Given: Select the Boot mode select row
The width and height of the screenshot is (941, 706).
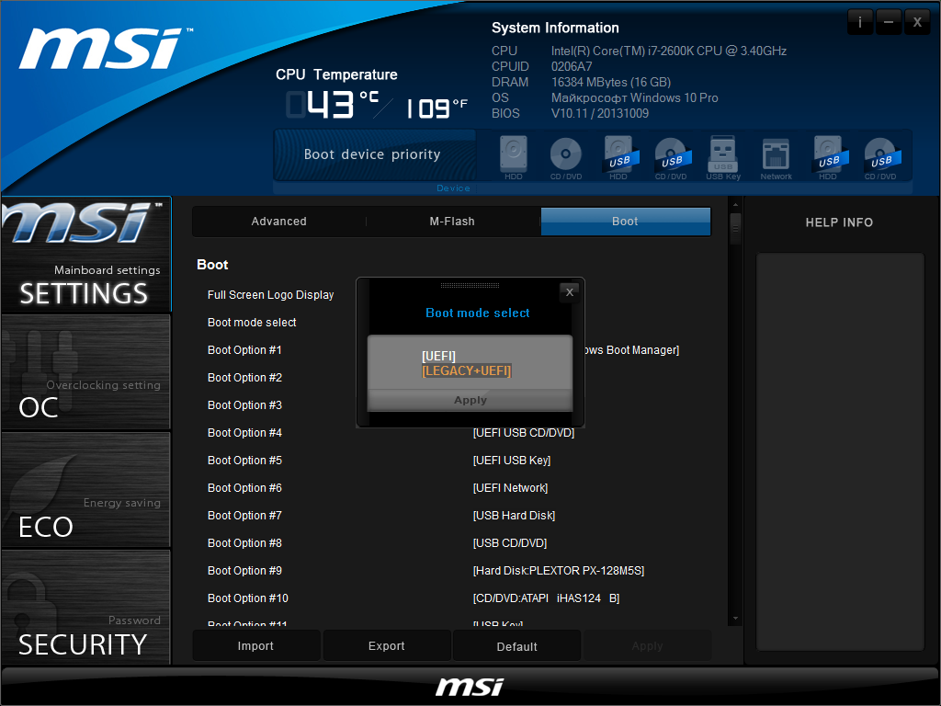Looking at the screenshot, I should click(x=252, y=323).
